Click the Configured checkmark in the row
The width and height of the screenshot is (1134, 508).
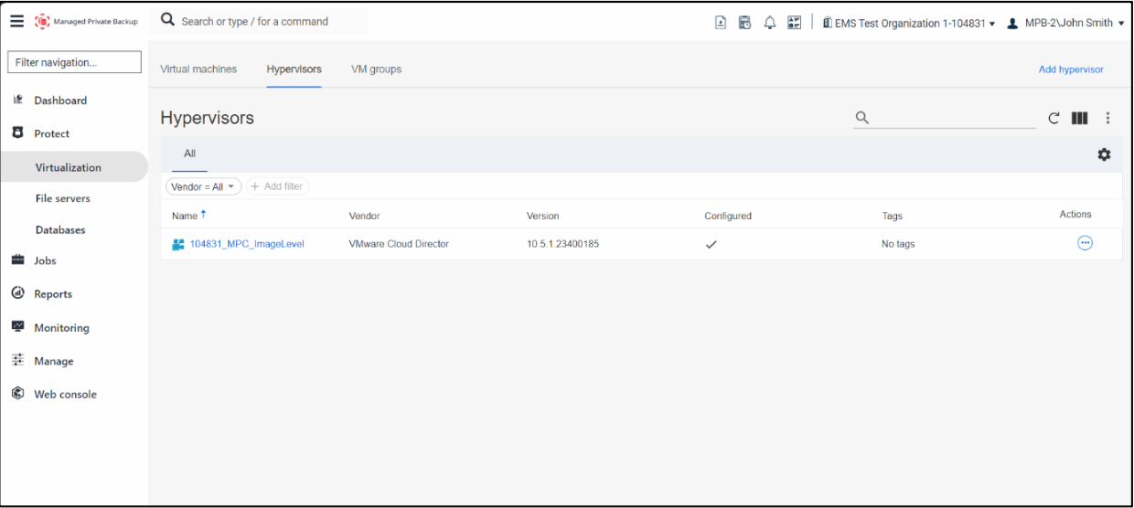(x=711, y=244)
